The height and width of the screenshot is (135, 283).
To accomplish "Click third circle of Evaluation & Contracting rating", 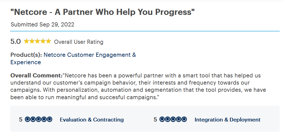I will click(x=38, y=120).
